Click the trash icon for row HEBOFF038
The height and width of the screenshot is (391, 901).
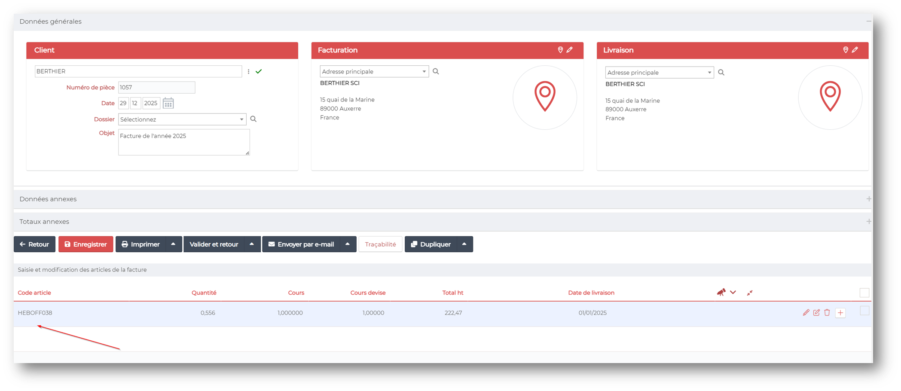[x=827, y=313]
